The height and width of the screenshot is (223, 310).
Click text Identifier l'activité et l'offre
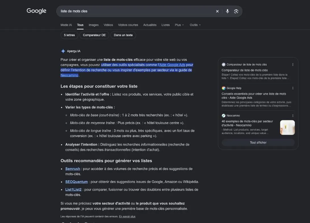tap(88, 94)
